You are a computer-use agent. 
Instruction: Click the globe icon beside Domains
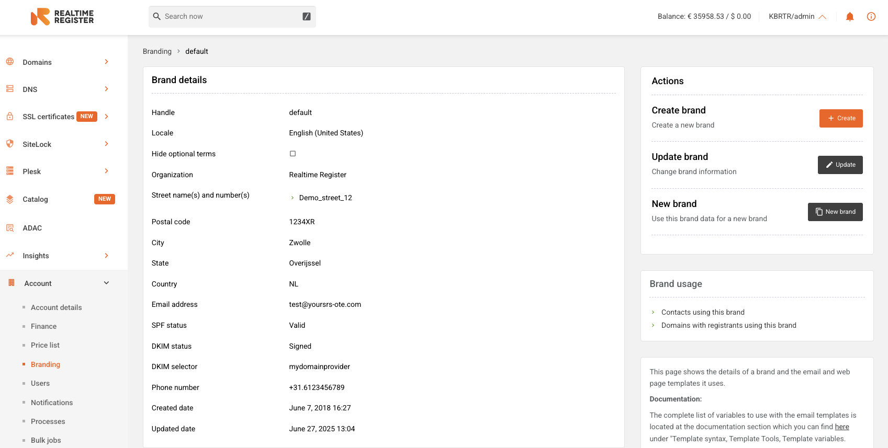10,62
